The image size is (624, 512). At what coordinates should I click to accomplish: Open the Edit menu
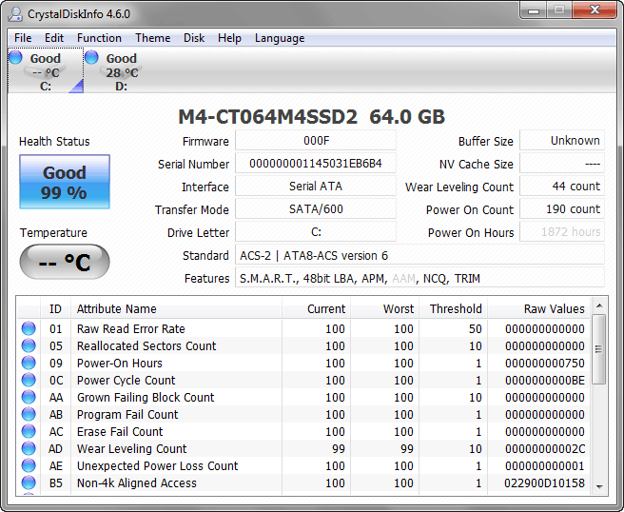pos(54,38)
